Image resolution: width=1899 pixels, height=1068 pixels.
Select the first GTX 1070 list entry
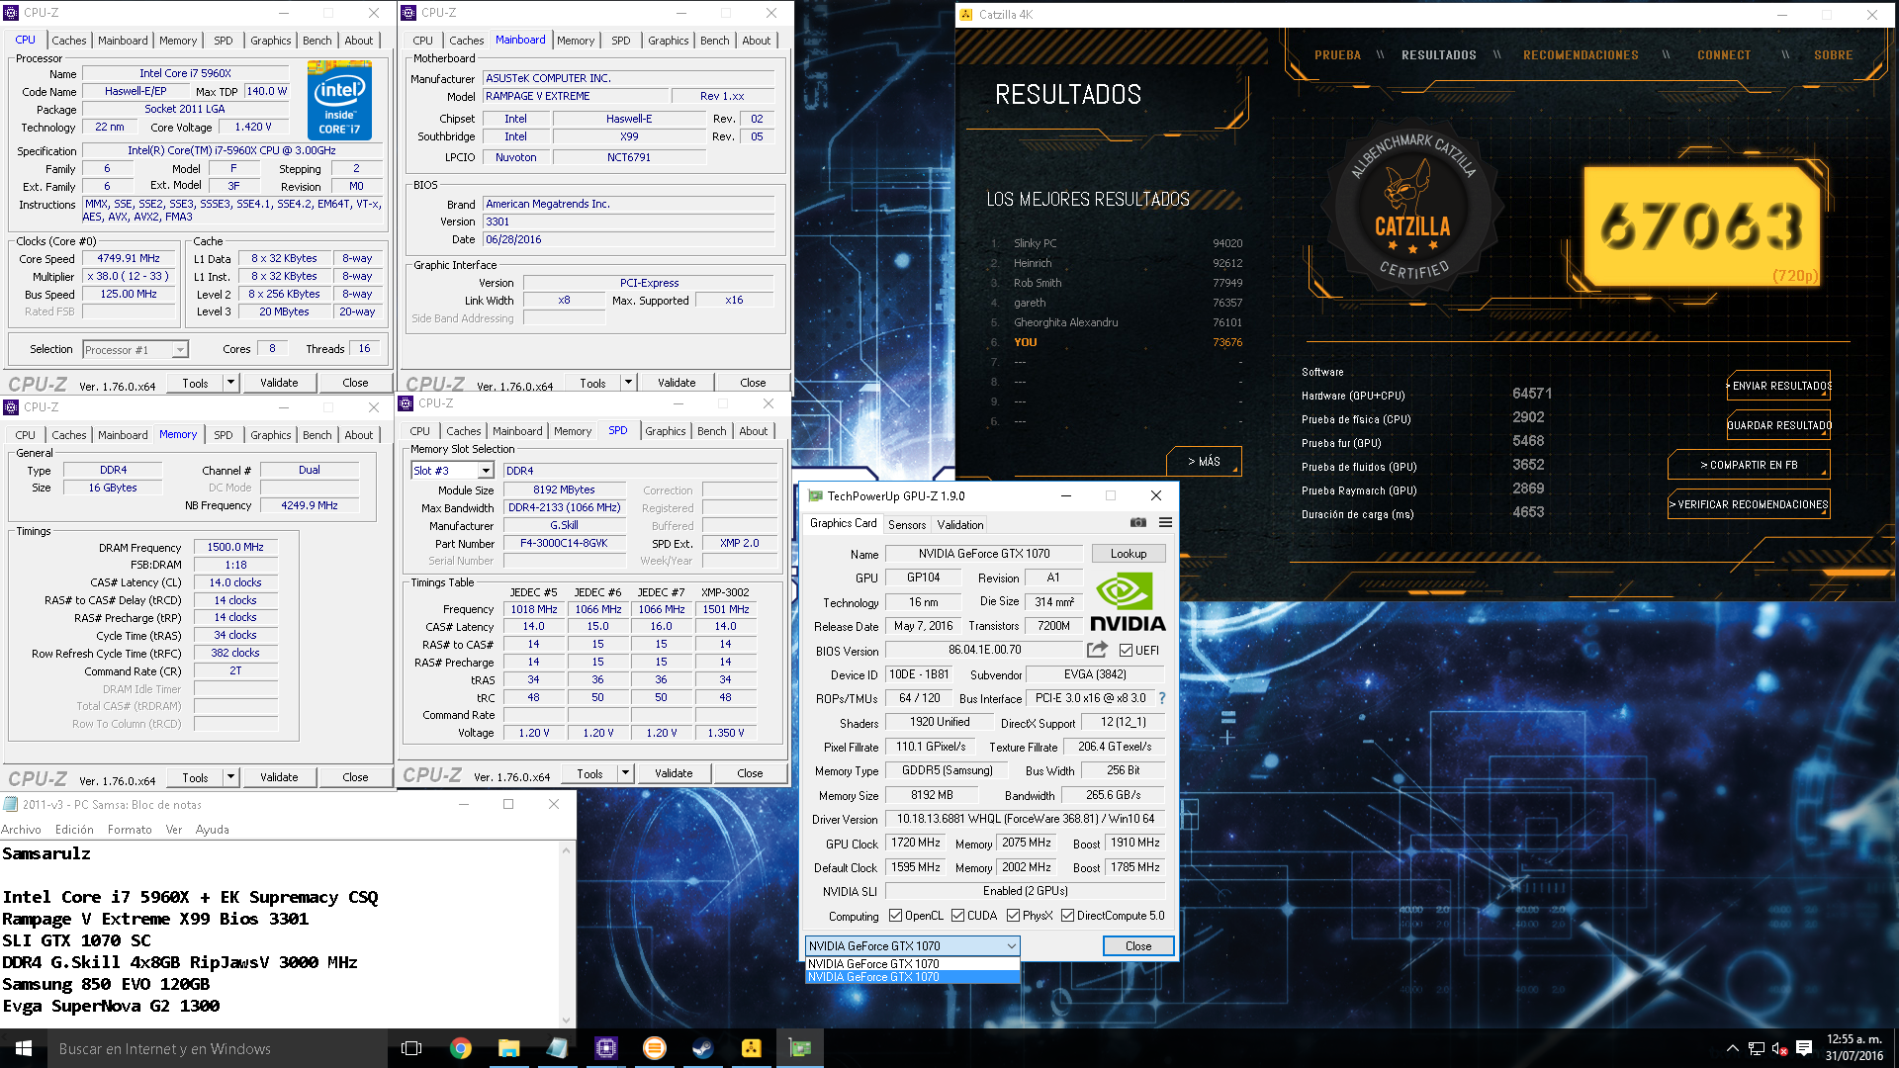pos(912,964)
